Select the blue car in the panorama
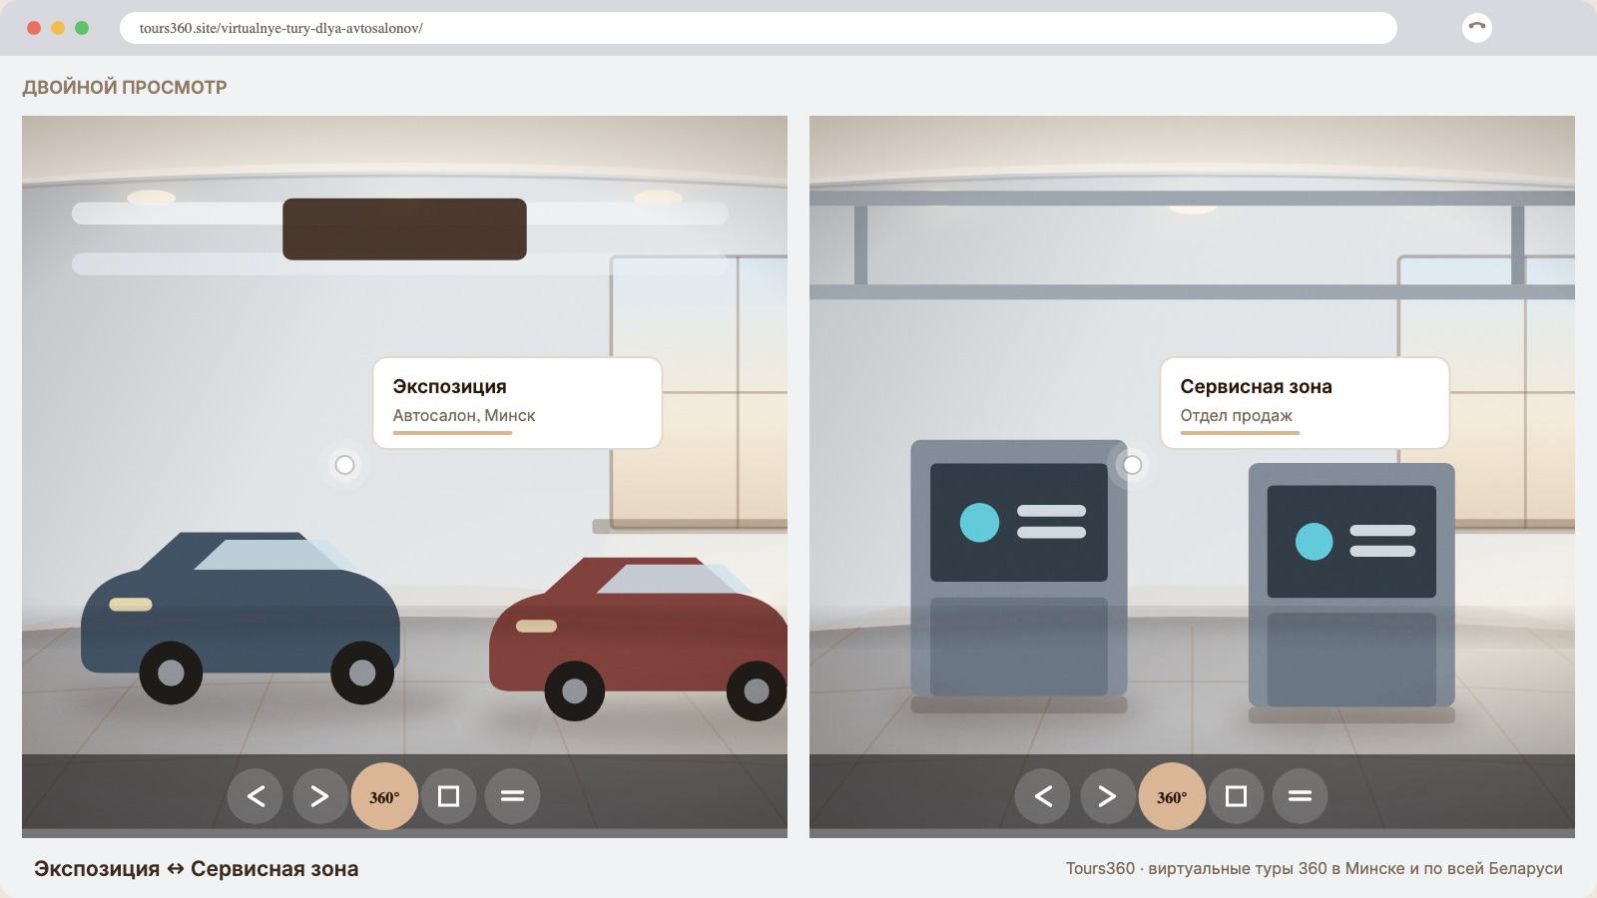This screenshot has width=1597, height=898. click(x=241, y=618)
